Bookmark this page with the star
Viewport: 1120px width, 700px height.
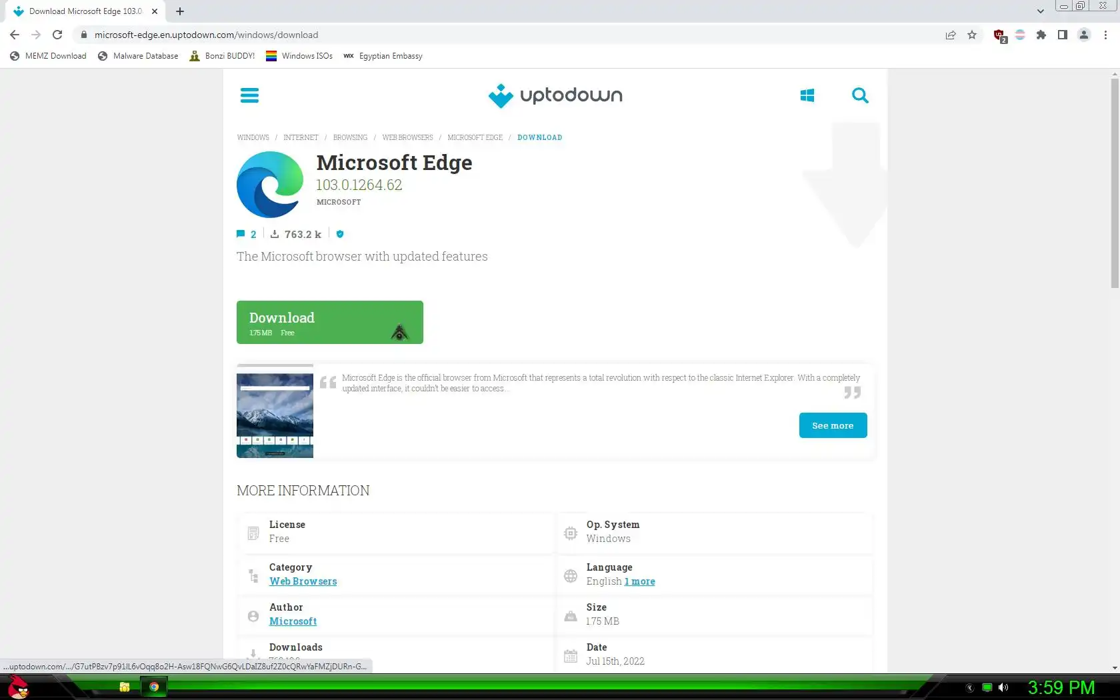point(972,35)
